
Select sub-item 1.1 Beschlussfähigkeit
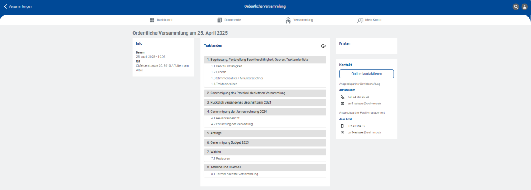pos(227,66)
